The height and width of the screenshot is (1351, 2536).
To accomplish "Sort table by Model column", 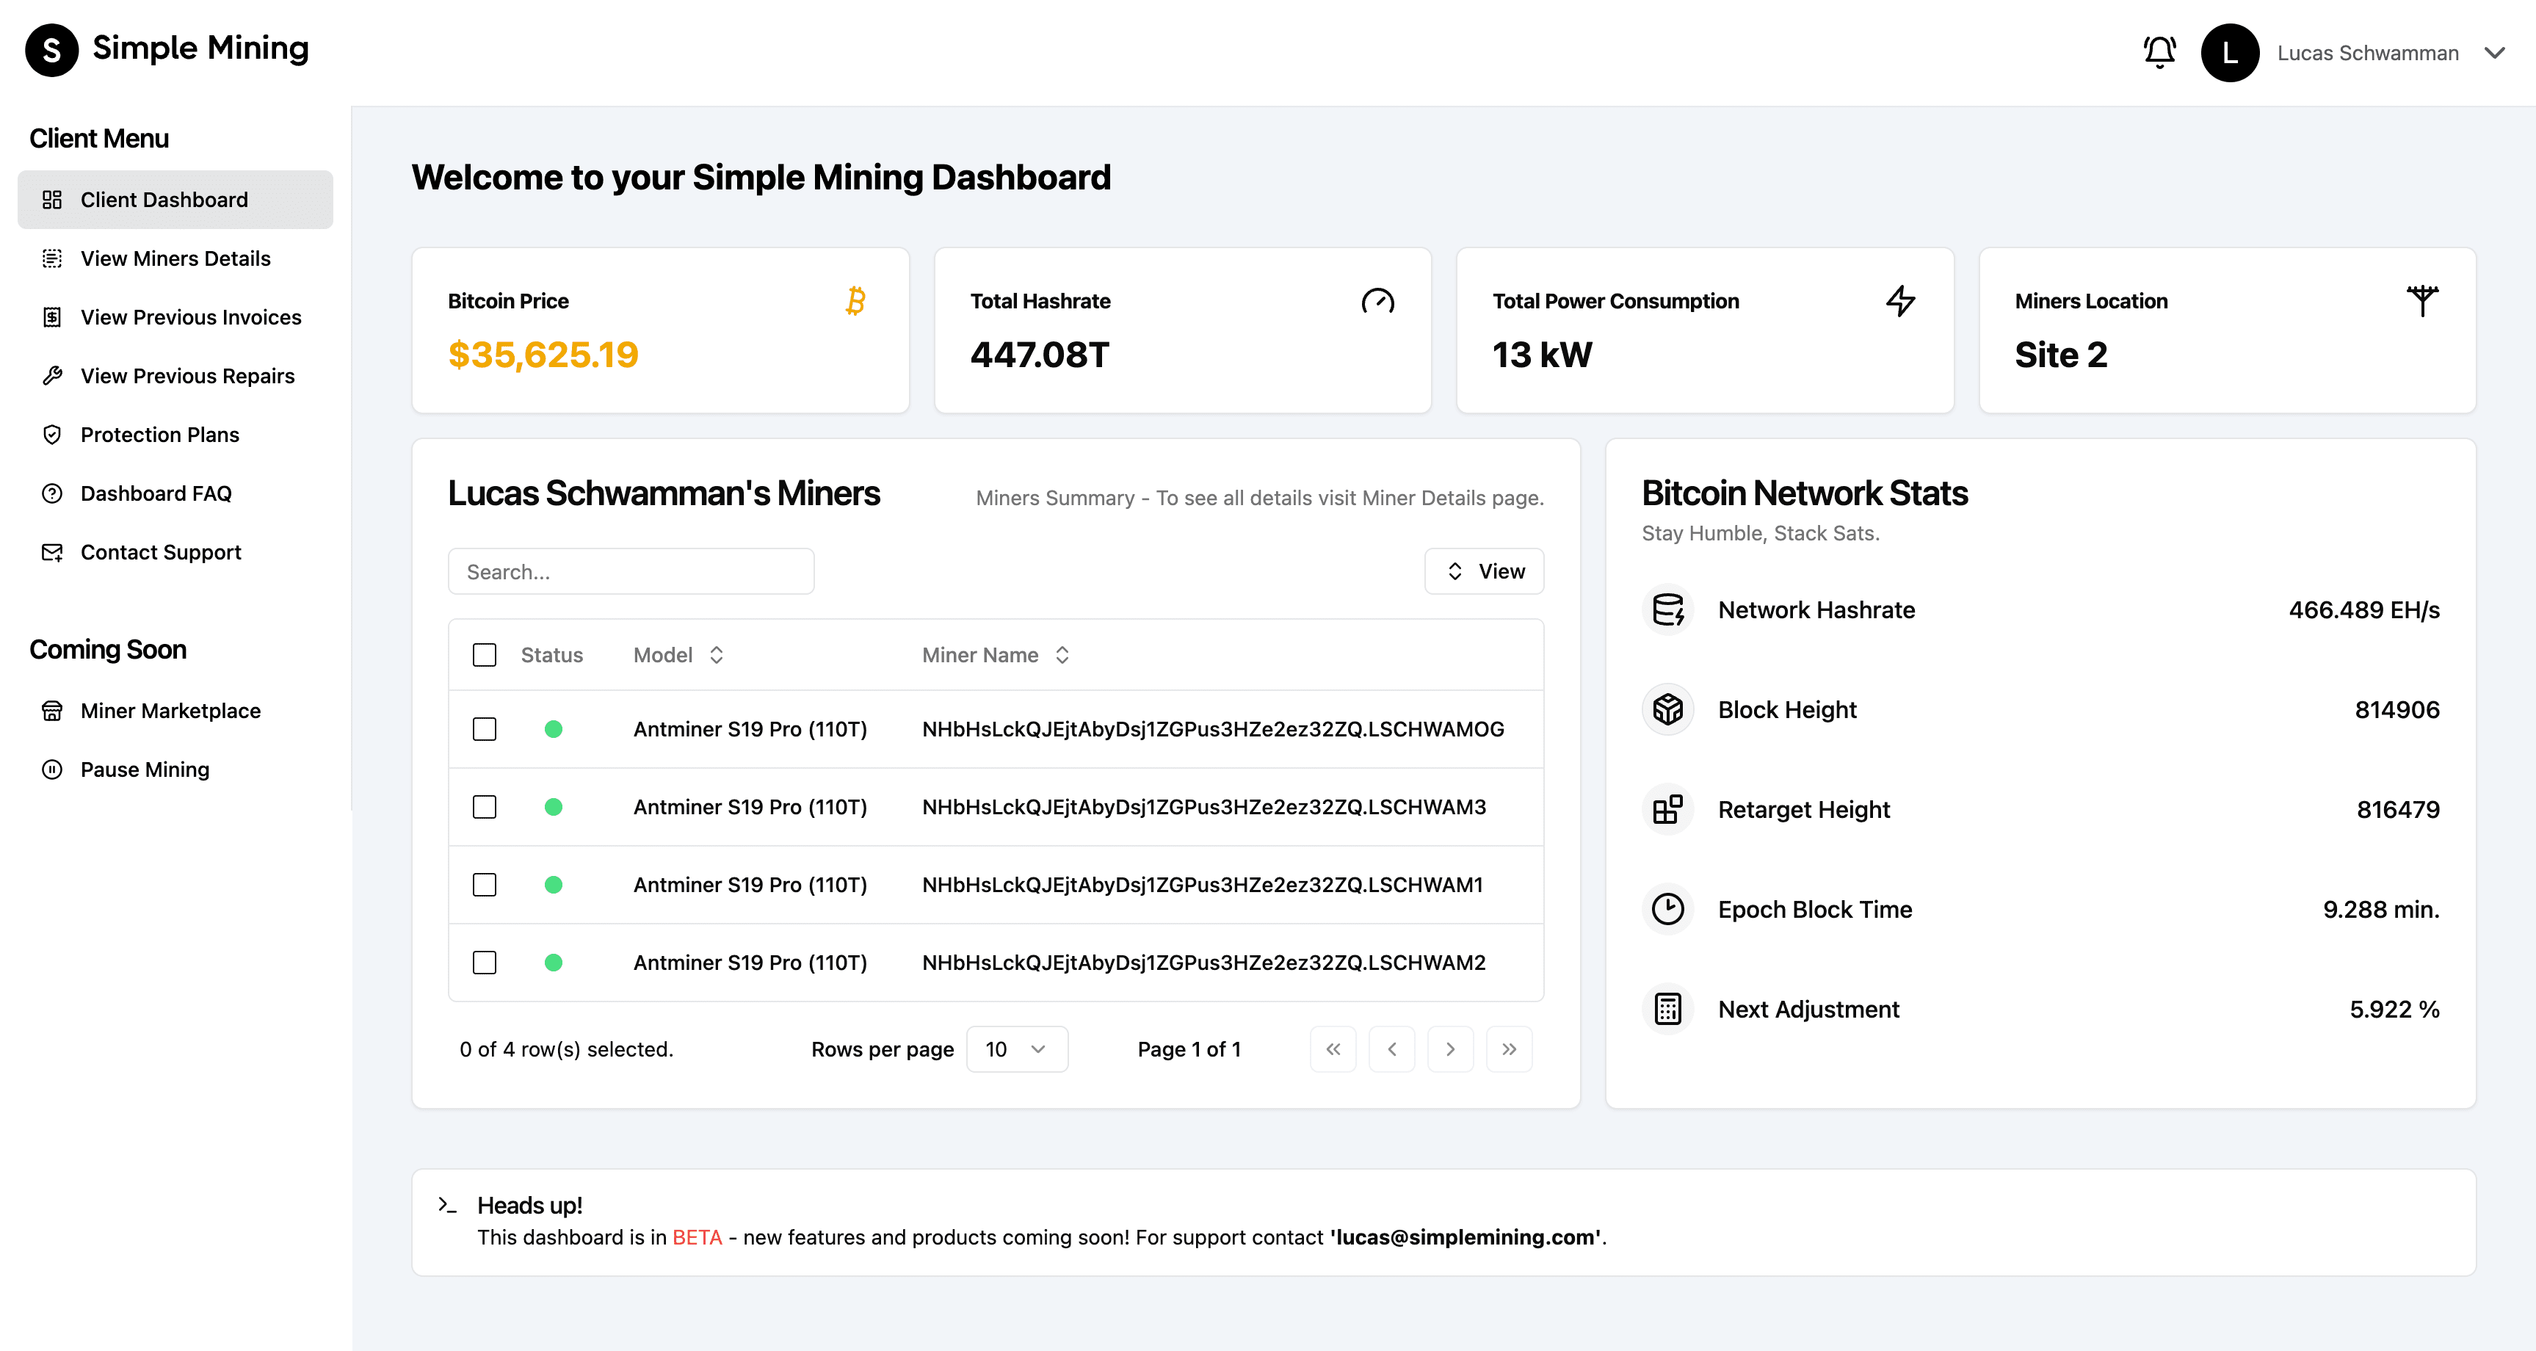I will (x=679, y=655).
